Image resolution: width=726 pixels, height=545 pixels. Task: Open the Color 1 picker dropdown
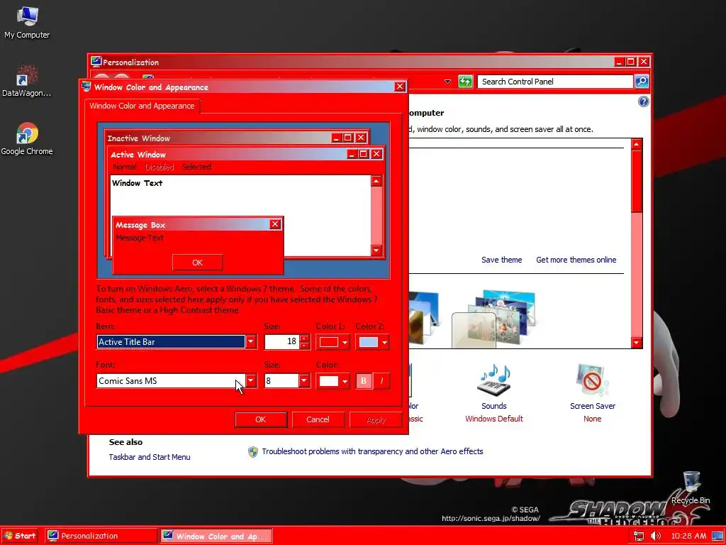pyautogui.click(x=333, y=342)
